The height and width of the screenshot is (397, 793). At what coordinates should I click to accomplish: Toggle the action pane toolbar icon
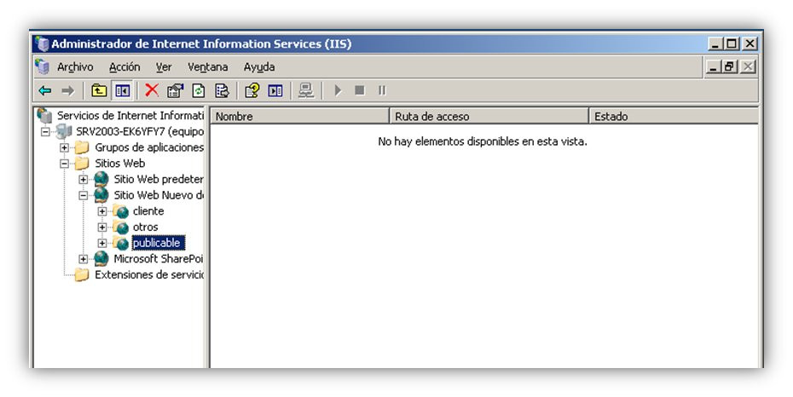pyautogui.click(x=275, y=91)
